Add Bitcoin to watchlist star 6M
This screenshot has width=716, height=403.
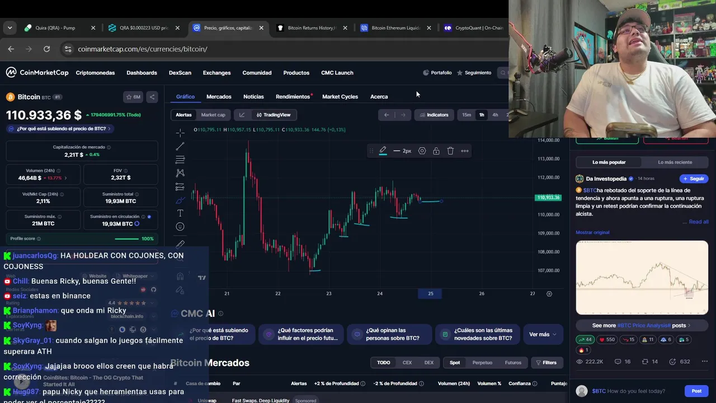click(133, 97)
